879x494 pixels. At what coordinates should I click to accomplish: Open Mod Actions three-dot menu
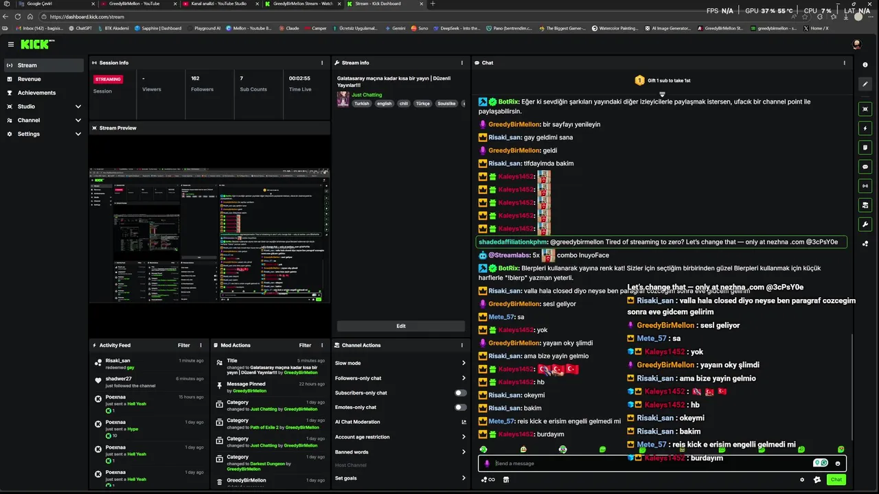(x=322, y=345)
